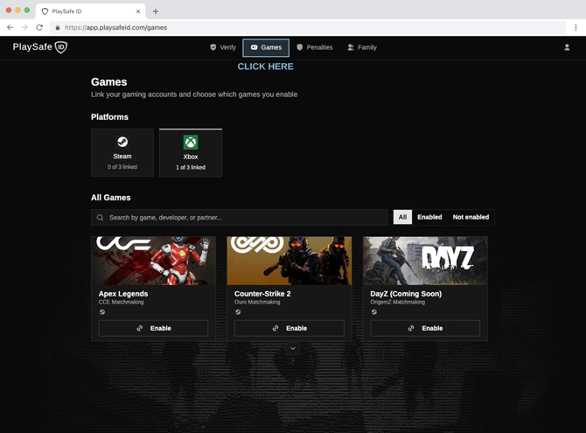Open a new browser tab
This screenshot has height=433, width=586.
[x=156, y=11]
